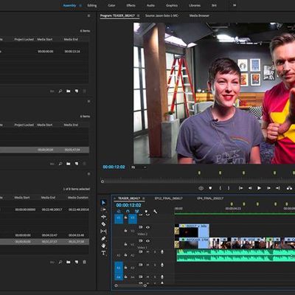Click the first marker on program ruler
Viewport: 295px width, 295px height.
pos(199,173)
